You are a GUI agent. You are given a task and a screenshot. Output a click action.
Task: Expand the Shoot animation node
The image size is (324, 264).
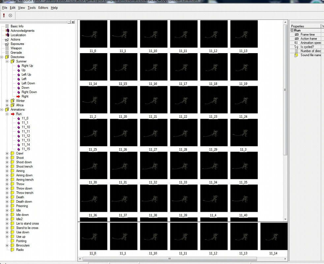point(7,158)
